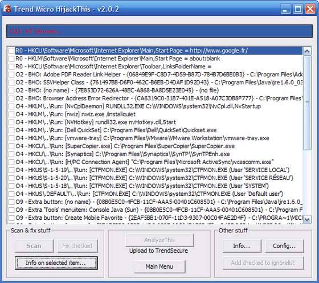This screenshot has width=319, height=283.
Task: Check the HKLM Start Page about:blank entry
Action: (x=11, y=59)
